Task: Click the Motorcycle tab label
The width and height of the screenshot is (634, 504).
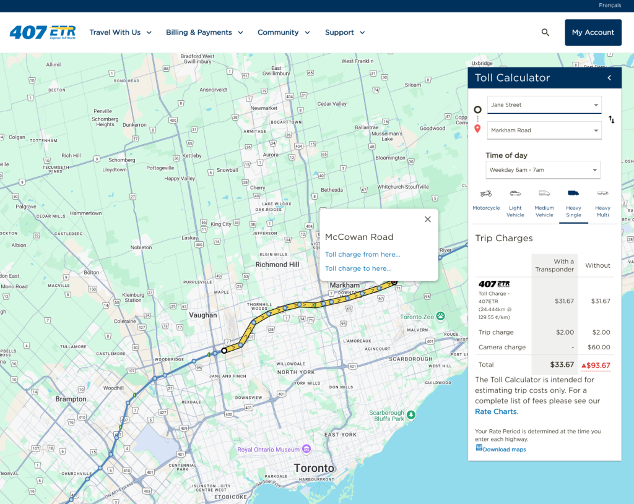Action: (486, 208)
